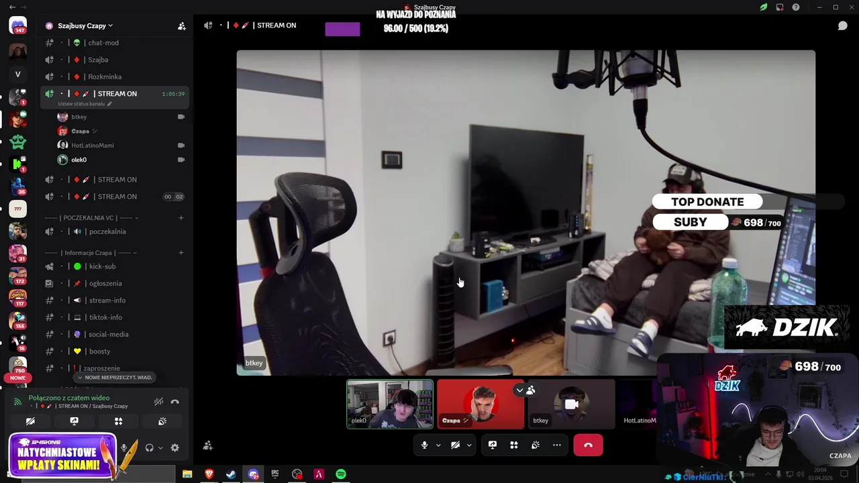Screen dimensions: 859x483
Task: Open server with V letter icon
Action: tap(18, 74)
